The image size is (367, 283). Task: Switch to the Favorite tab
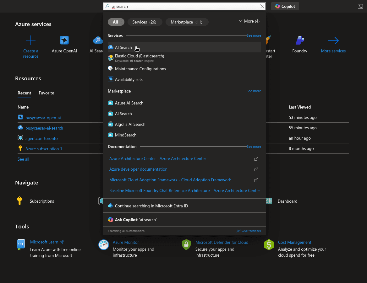[46, 93]
